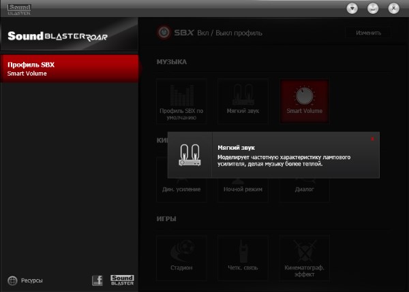Click the МУЗЫКА section heading

(x=172, y=62)
